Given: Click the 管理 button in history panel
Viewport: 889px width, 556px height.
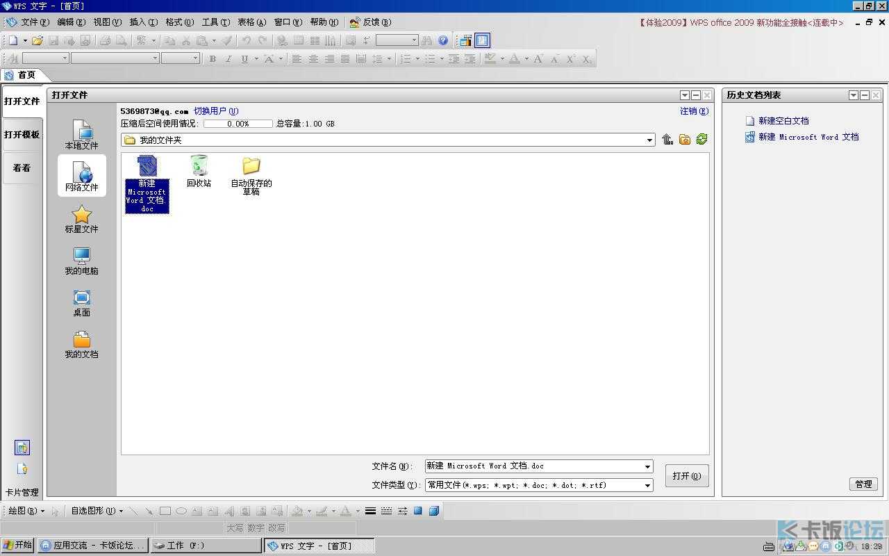Looking at the screenshot, I should (x=863, y=484).
